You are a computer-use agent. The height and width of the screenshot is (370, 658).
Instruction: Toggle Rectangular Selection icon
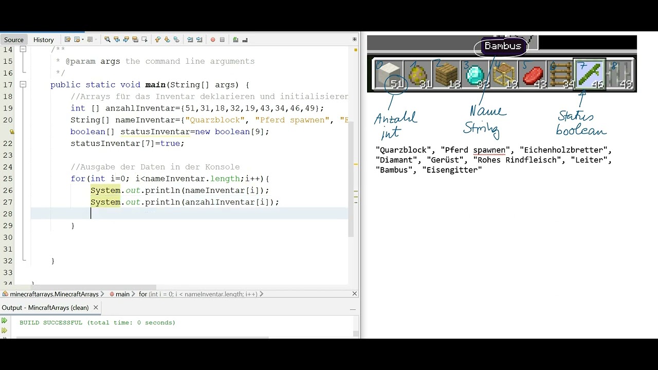[x=144, y=40]
